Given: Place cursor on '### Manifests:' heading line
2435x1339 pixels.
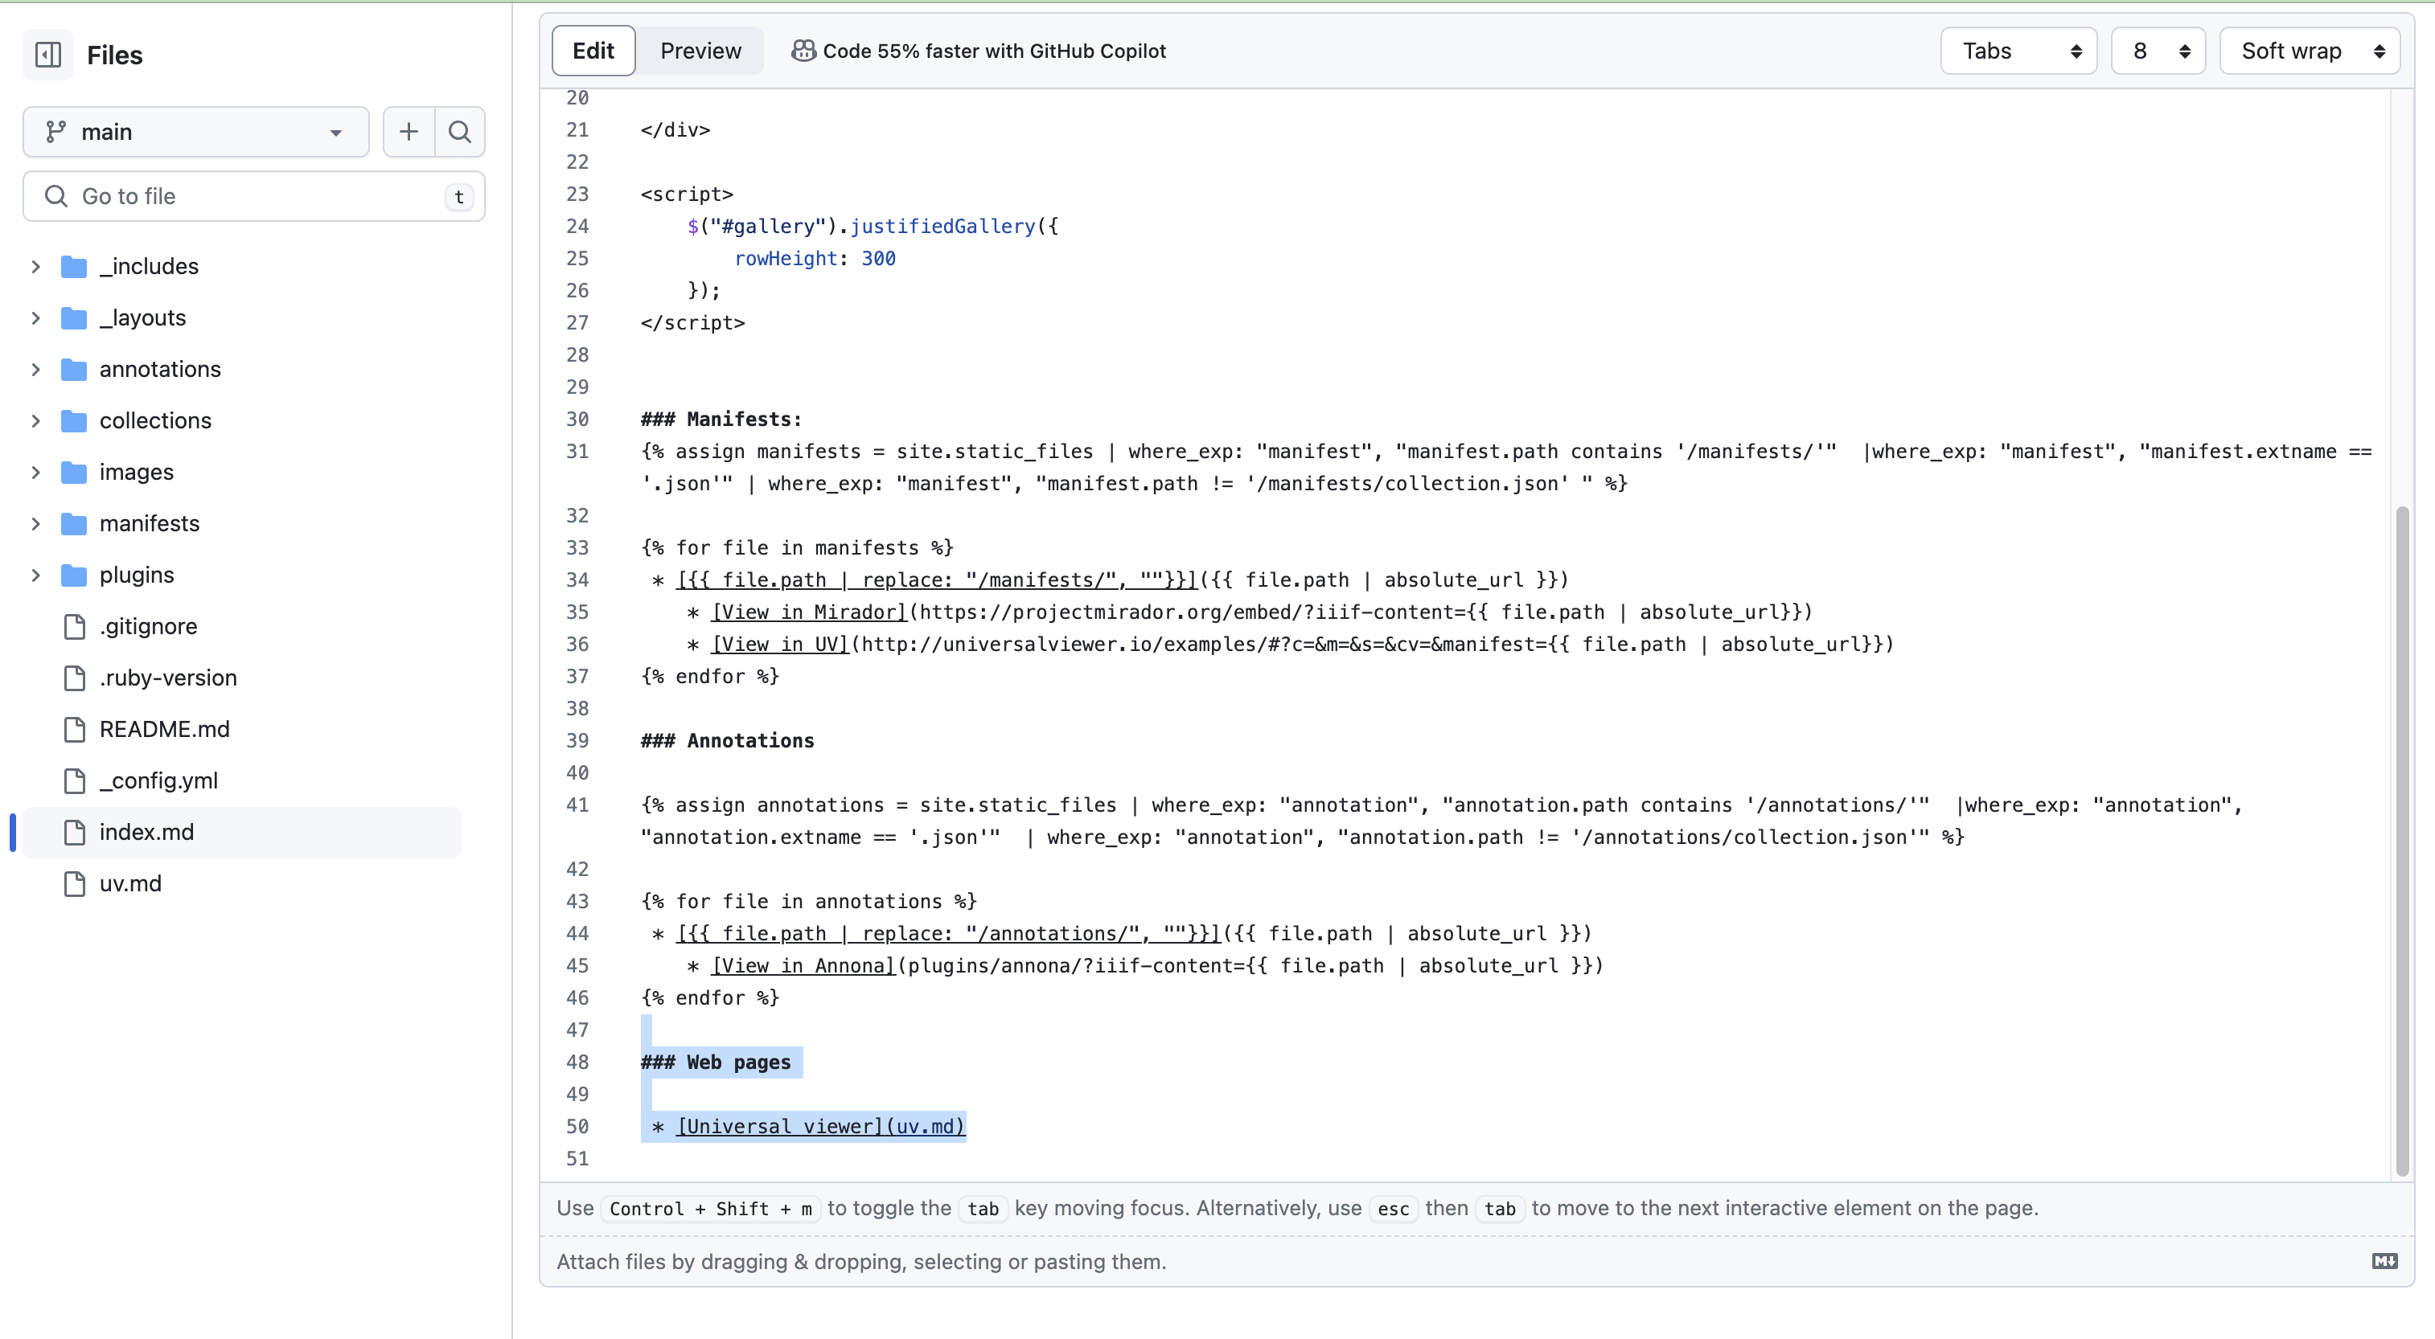Looking at the screenshot, I should pos(721,420).
